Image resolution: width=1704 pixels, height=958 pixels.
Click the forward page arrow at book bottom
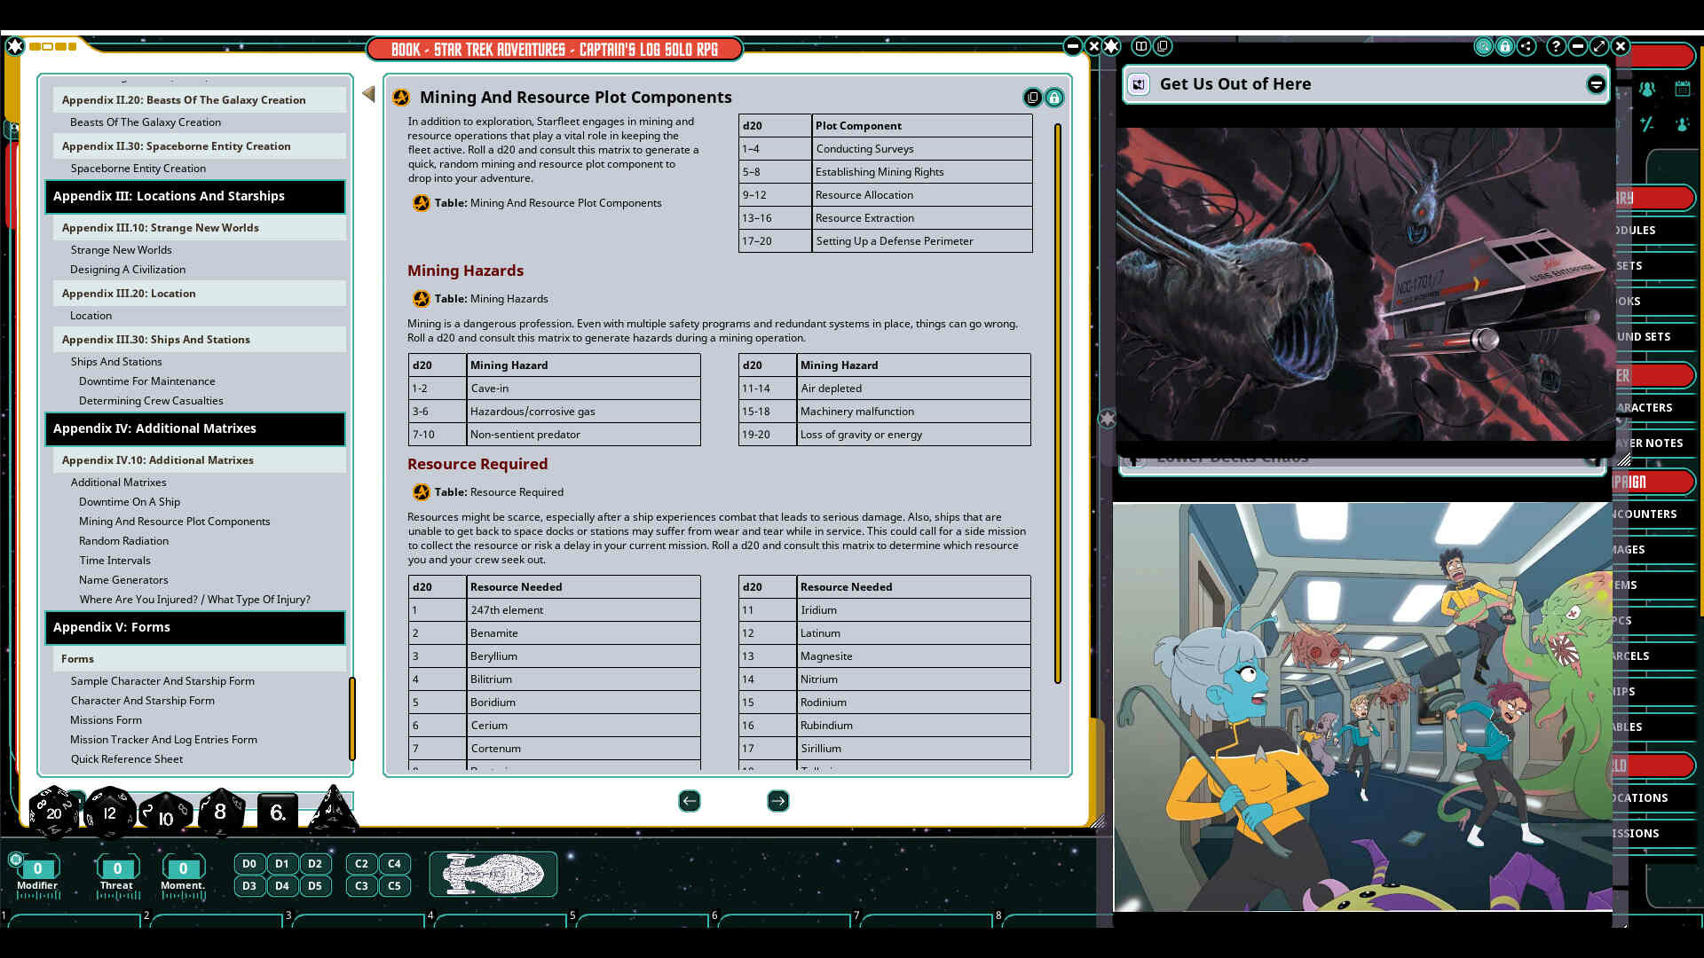pyautogui.click(x=778, y=801)
